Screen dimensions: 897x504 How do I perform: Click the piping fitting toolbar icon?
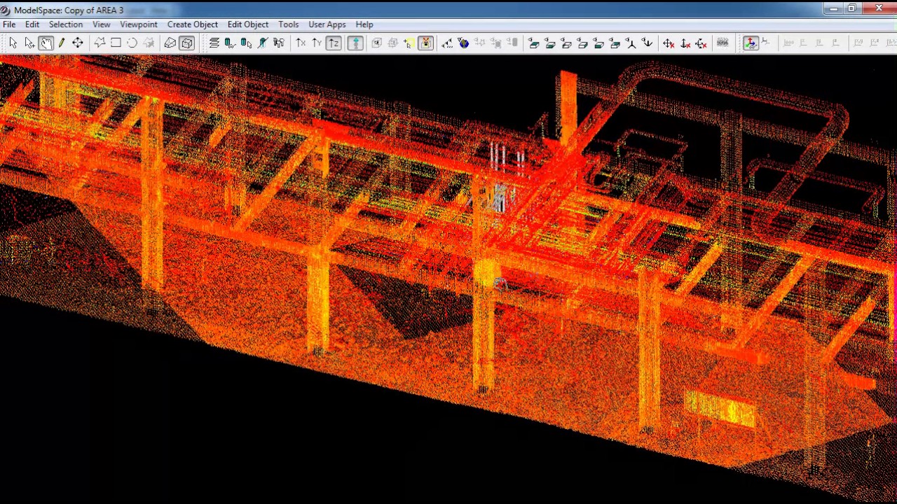(278, 43)
